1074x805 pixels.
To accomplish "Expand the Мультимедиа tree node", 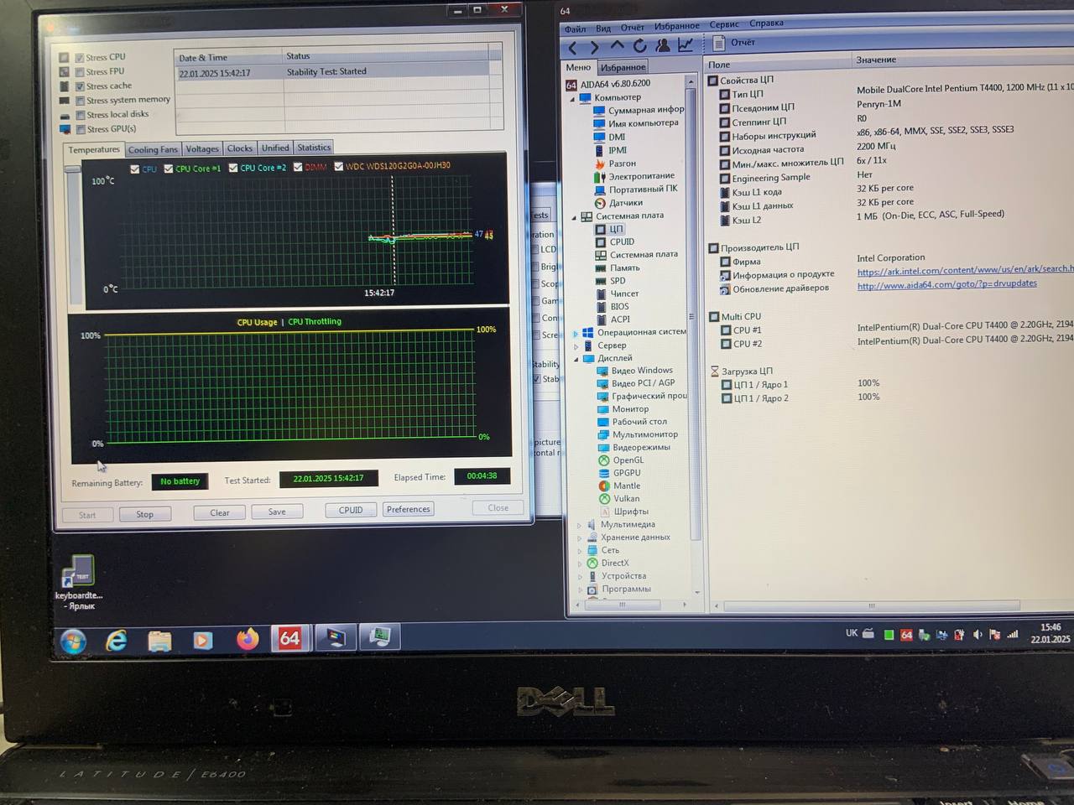I will 579,525.
